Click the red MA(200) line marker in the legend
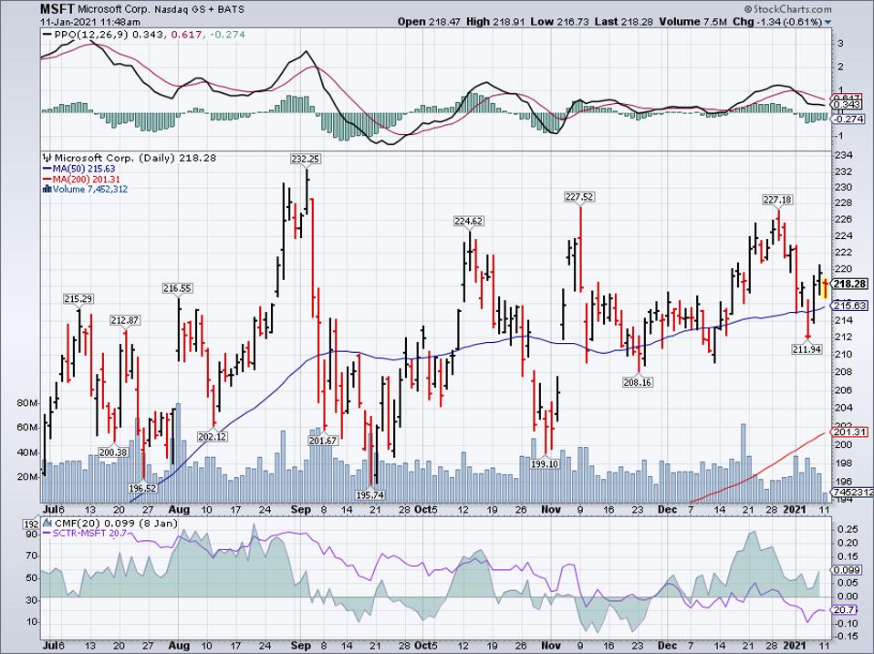Image resolution: width=874 pixels, height=654 pixels. coord(47,180)
